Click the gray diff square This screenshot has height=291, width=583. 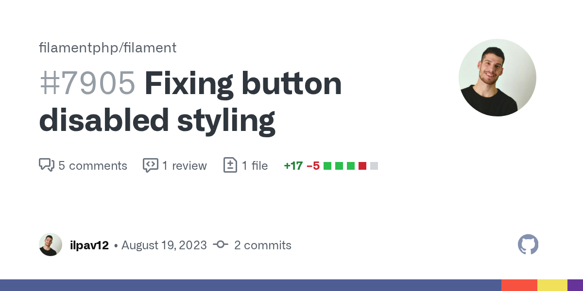(374, 166)
